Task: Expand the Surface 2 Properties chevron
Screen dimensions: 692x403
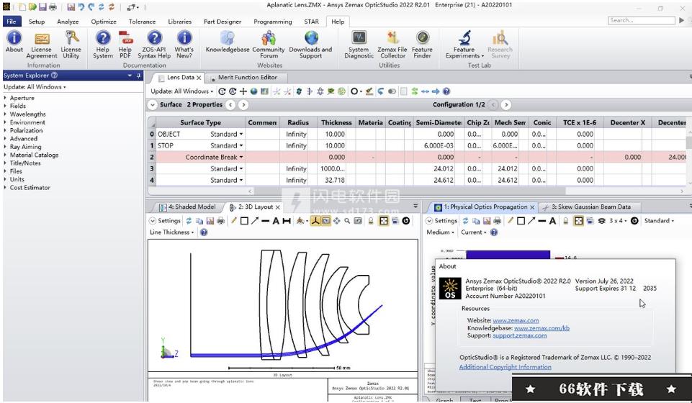Action: [x=152, y=105]
